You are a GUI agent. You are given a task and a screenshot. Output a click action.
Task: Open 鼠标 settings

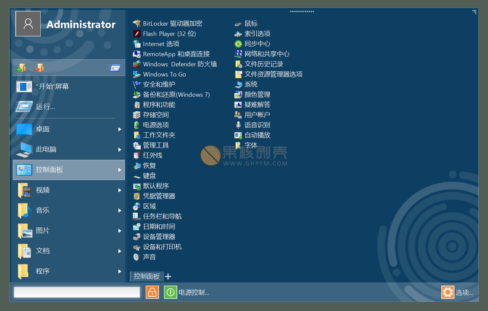pyautogui.click(x=251, y=23)
